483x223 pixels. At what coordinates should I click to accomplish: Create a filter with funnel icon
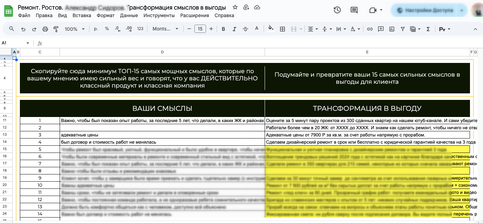coord(403,29)
